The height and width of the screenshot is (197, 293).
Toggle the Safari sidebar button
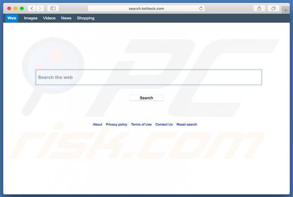(53, 8)
